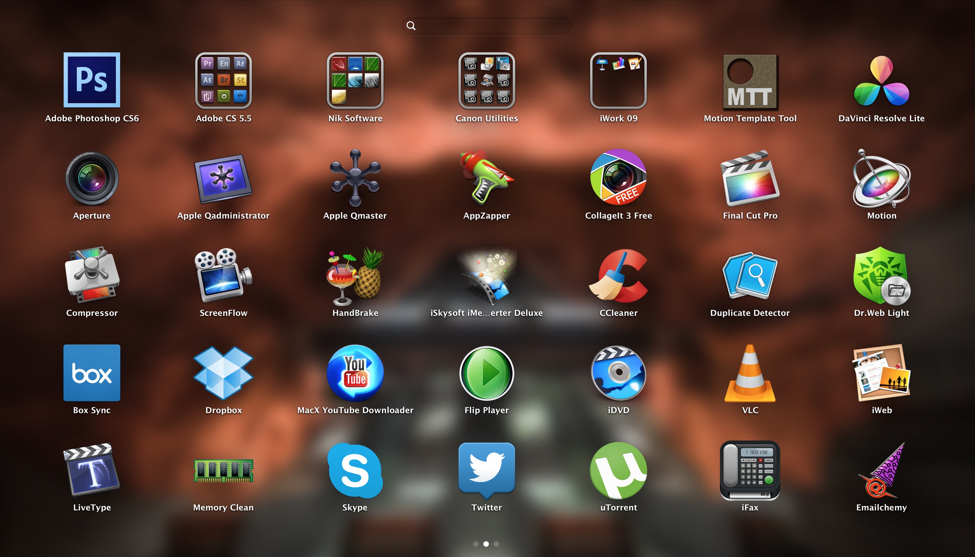
Task: Launch Duplicate Detector
Action: [x=750, y=275]
